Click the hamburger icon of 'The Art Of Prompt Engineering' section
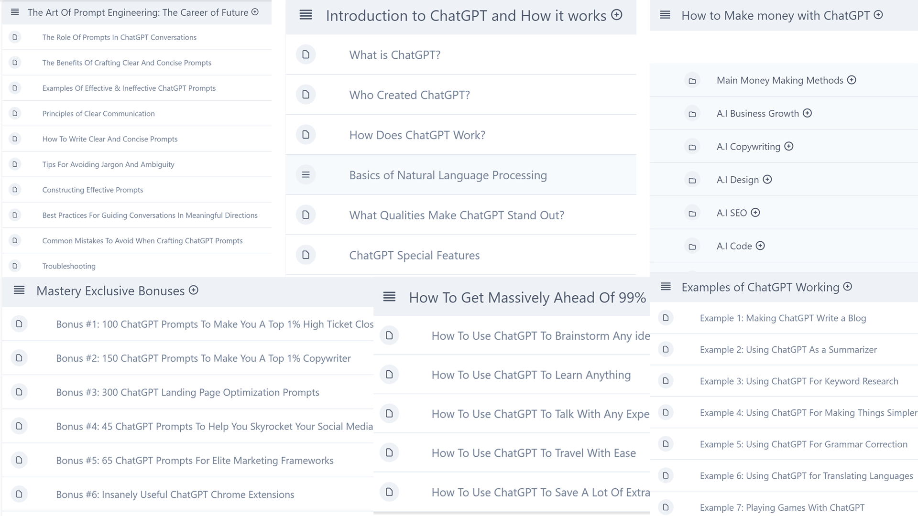This screenshot has height=516, width=918. click(15, 12)
